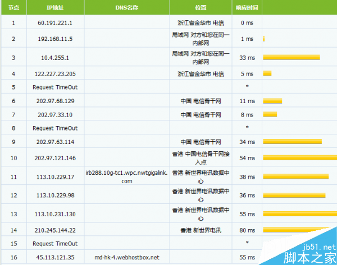Click the IP地址 column header

55,8
